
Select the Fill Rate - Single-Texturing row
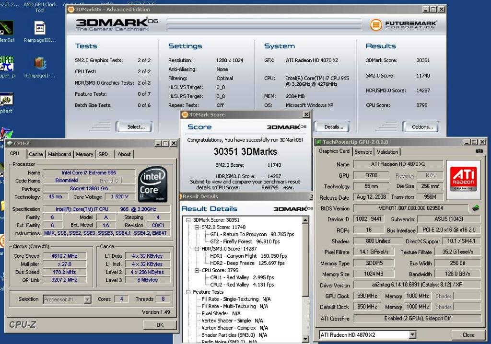(x=236, y=299)
